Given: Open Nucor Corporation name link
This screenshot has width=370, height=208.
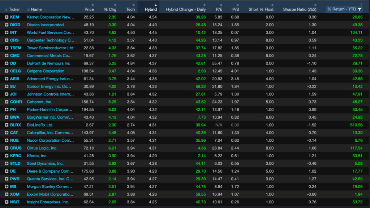Looking at the screenshot, I should click(x=50, y=141).
